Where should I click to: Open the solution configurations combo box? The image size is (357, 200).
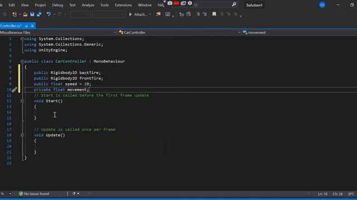80,14
